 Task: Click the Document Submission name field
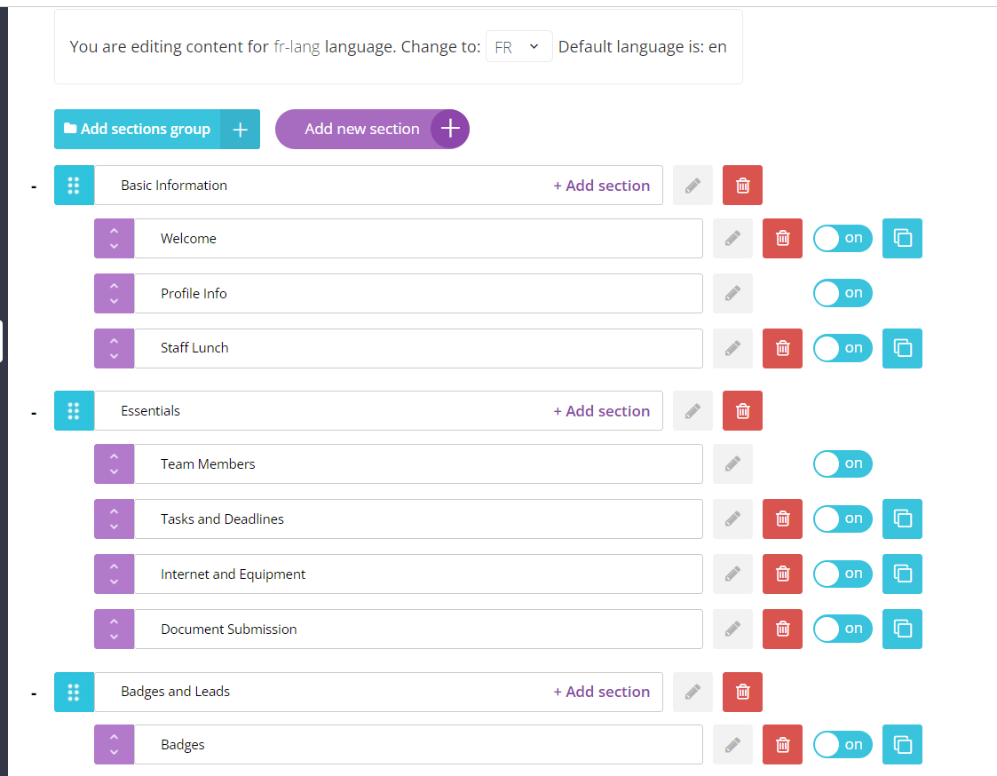(418, 630)
